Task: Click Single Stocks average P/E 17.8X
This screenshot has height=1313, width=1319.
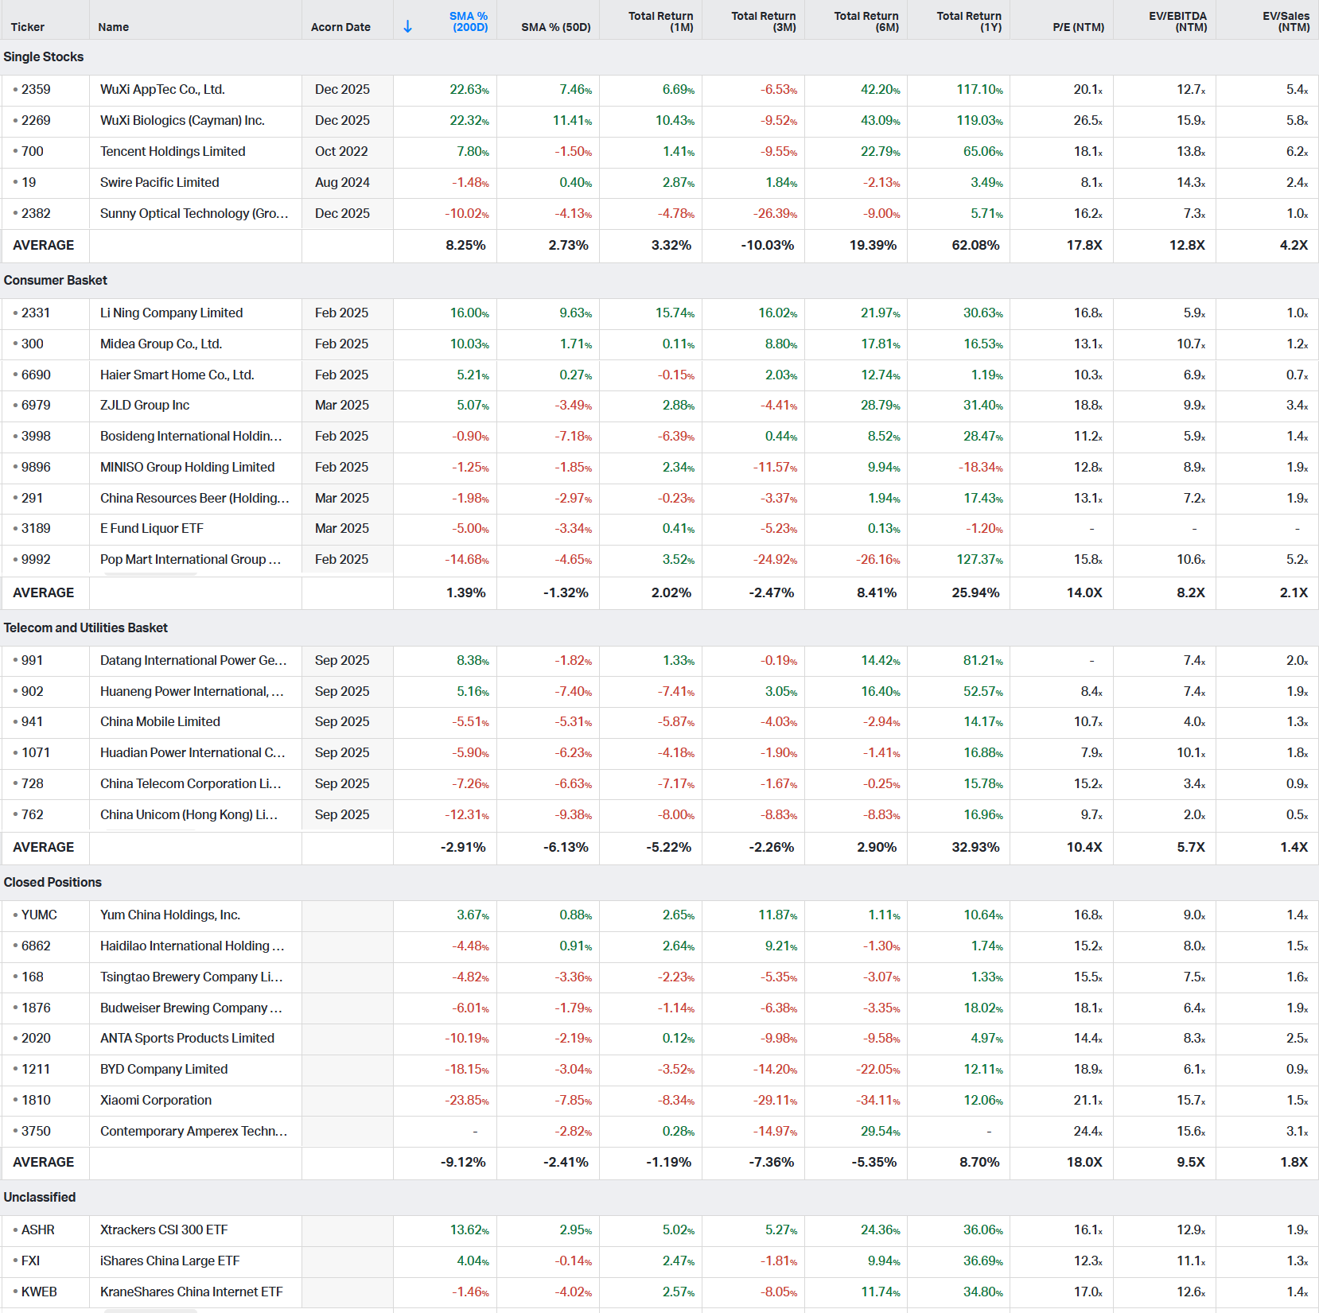Action: pyautogui.click(x=1084, y=246)
